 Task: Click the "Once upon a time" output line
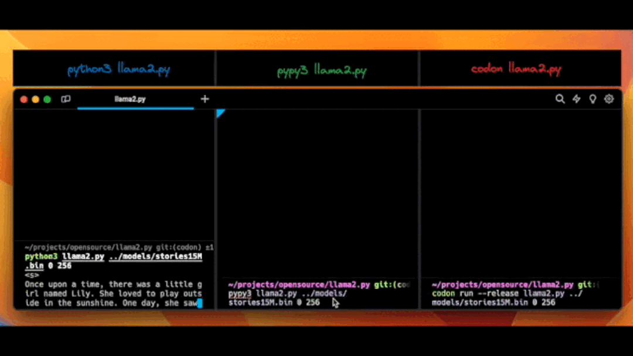tap(114, 284)
